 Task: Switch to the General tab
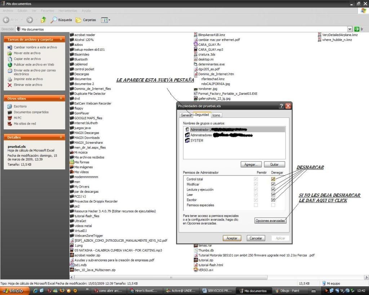186,115
